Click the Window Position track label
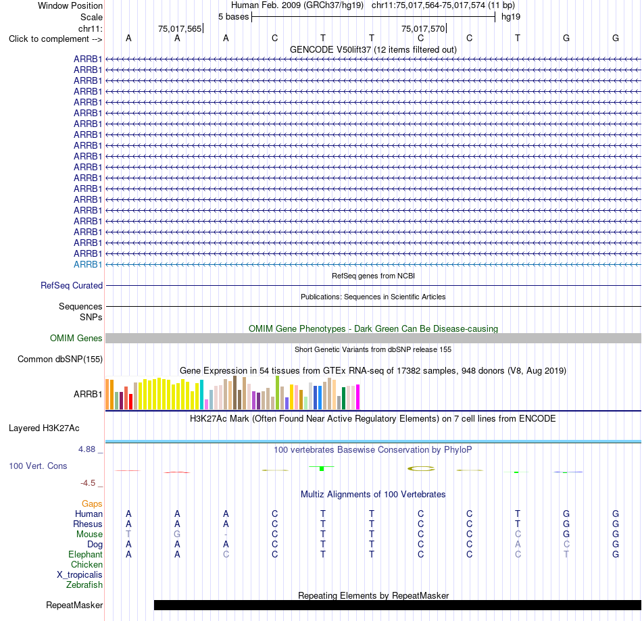 70,5
